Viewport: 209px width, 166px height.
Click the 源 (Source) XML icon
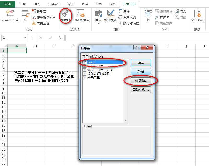point(148,16)
